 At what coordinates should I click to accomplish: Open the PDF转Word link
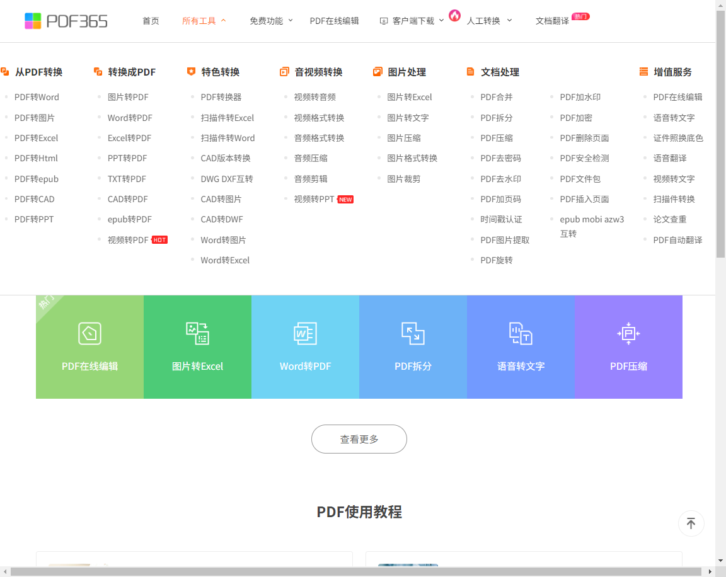pyautogui.click(x=37, y=97)
